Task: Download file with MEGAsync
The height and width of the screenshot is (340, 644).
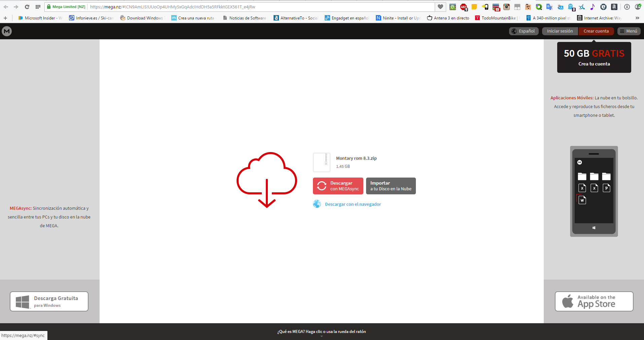Action: point(338,186)
